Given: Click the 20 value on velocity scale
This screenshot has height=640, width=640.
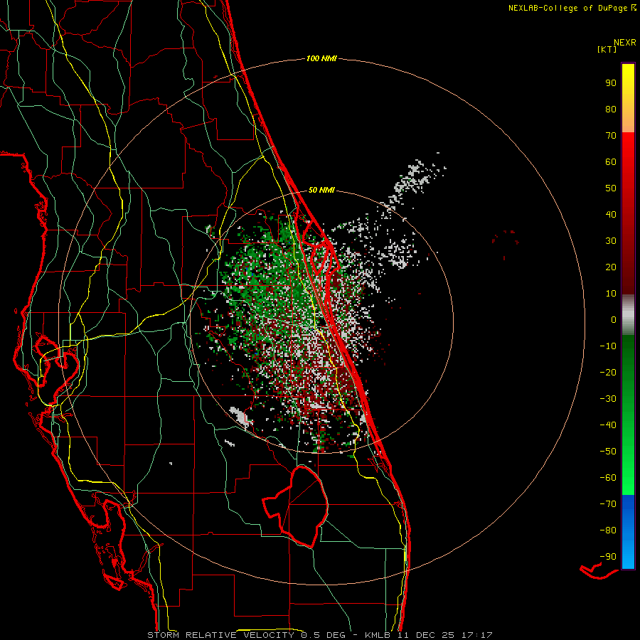Looking at the screenshot, I should tap(611, 267).
